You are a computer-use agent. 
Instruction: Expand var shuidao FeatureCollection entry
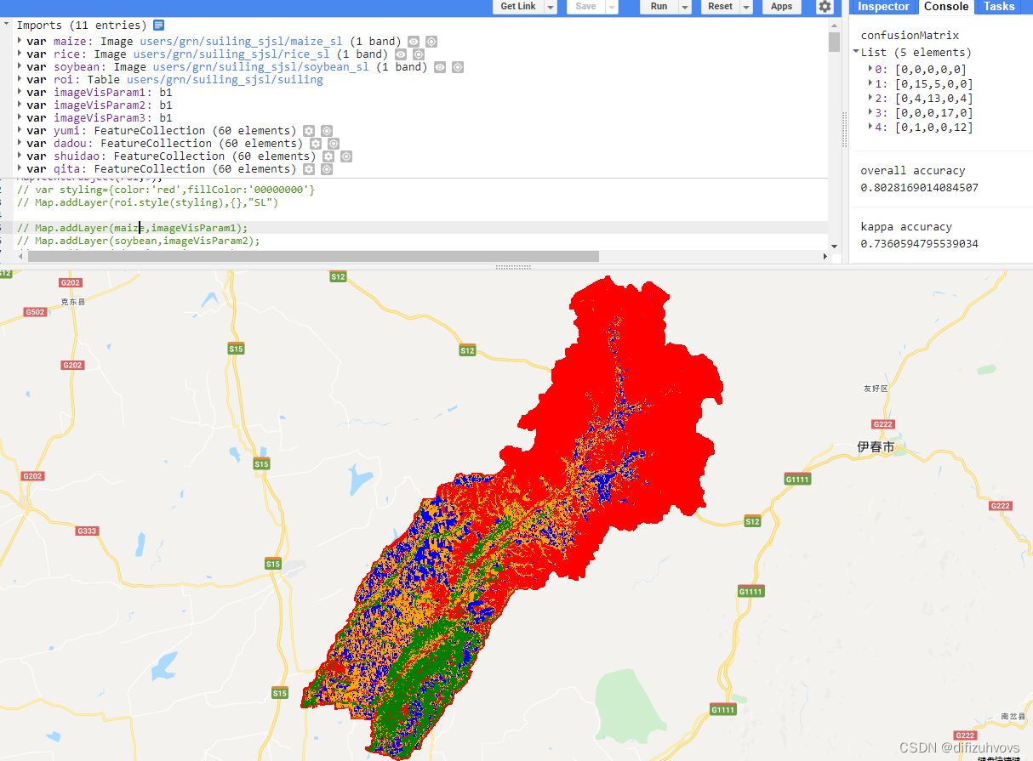[20, 156]
